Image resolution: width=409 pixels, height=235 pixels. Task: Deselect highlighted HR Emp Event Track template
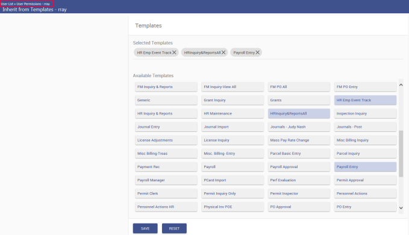365,100
